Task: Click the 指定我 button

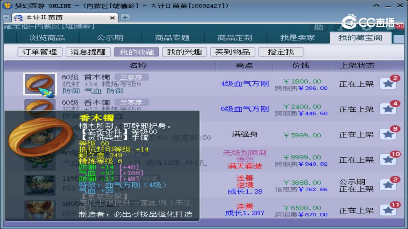Action: pos(281,52)
